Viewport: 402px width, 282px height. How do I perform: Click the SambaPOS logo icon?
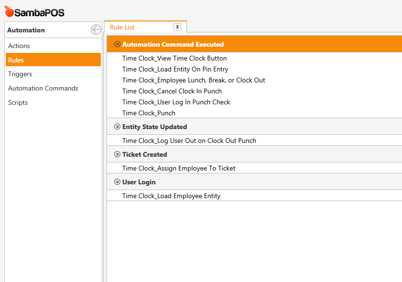tap(9, 11)
